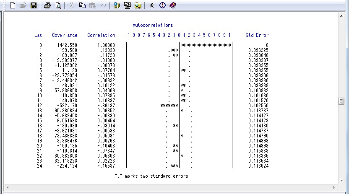Click the Undo arrow icon
Screen dimensions: 349x194
(103, 5)
